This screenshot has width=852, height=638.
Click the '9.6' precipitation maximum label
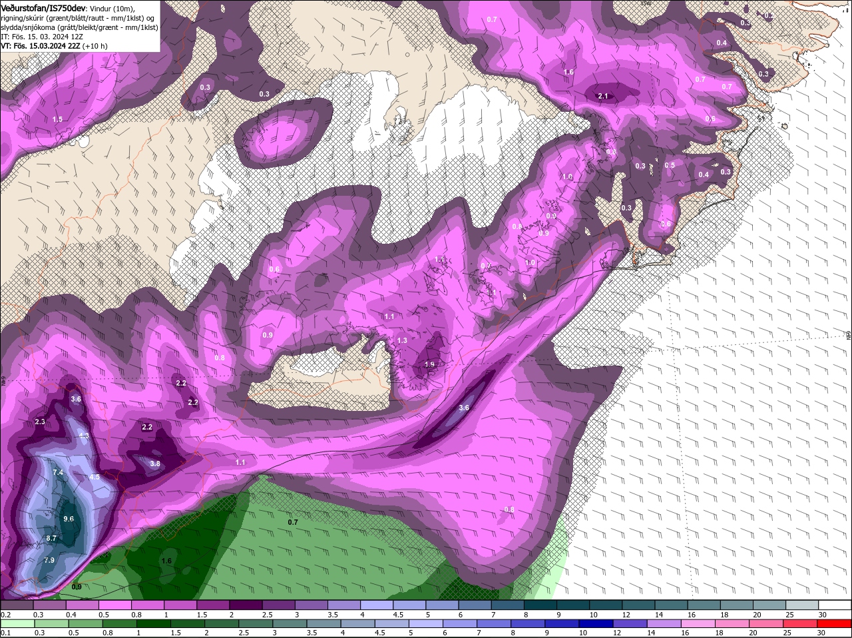(69, 519)
